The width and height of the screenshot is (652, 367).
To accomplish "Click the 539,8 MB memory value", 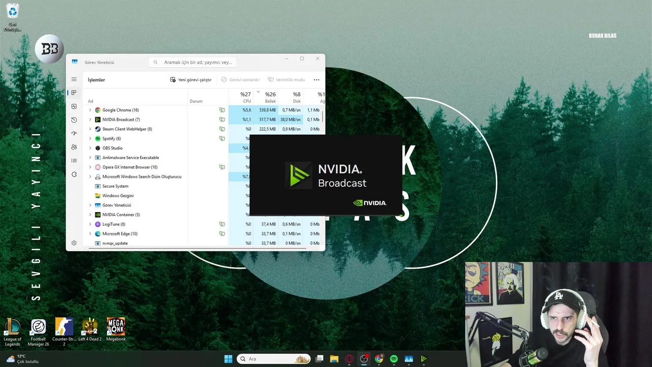I will point(267,110).
